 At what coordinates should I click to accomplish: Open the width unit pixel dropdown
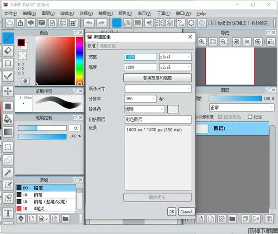coord(175,57)
